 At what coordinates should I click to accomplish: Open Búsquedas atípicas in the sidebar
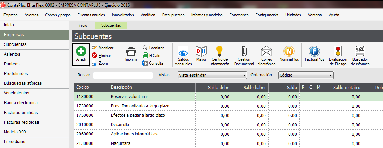(x=34, y=83)
